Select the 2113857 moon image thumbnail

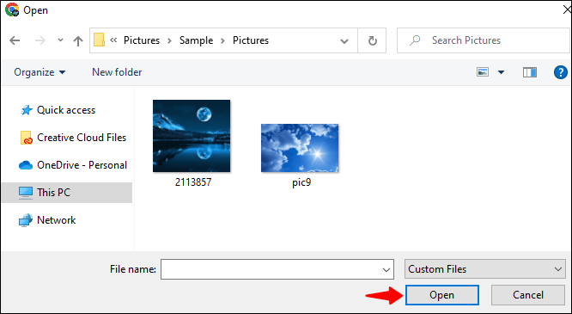(x=192, y=136)
